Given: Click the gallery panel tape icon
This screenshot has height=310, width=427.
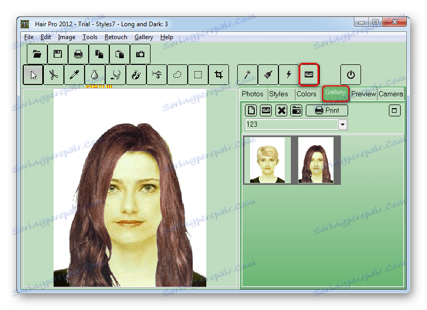Looking at the screenshot, I should [x=266, y=111].
